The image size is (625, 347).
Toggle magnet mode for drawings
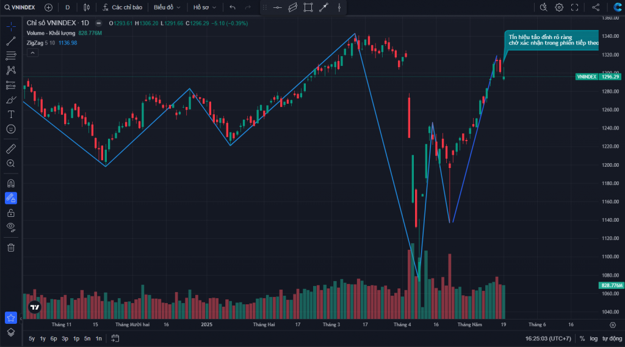(x=11, y=183)
